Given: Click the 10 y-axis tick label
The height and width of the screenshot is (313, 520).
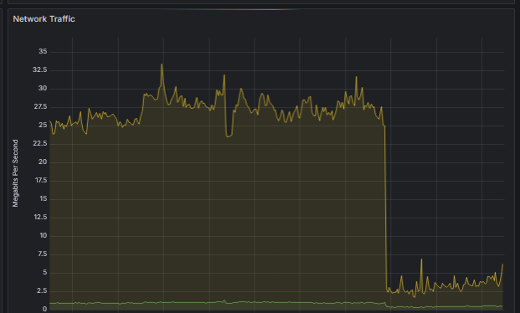Looking at the screenshot, I should coord(44,235).
